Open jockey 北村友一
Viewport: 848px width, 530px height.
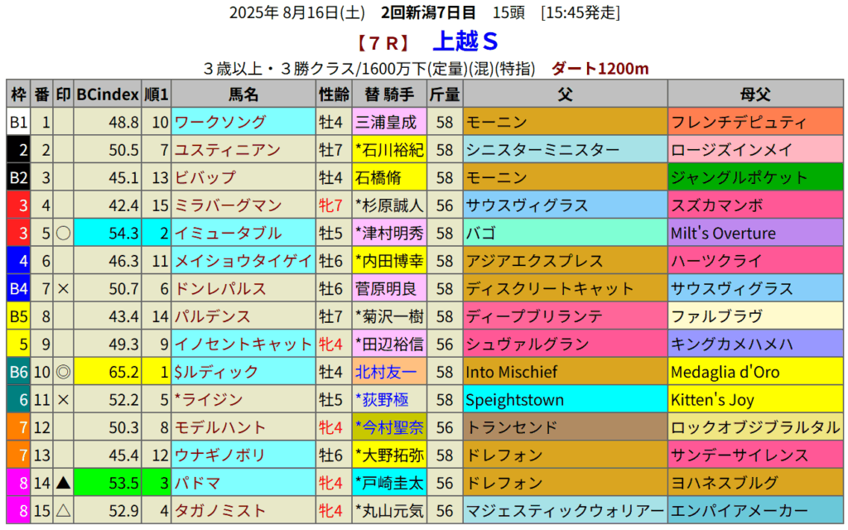coord(386,372)
